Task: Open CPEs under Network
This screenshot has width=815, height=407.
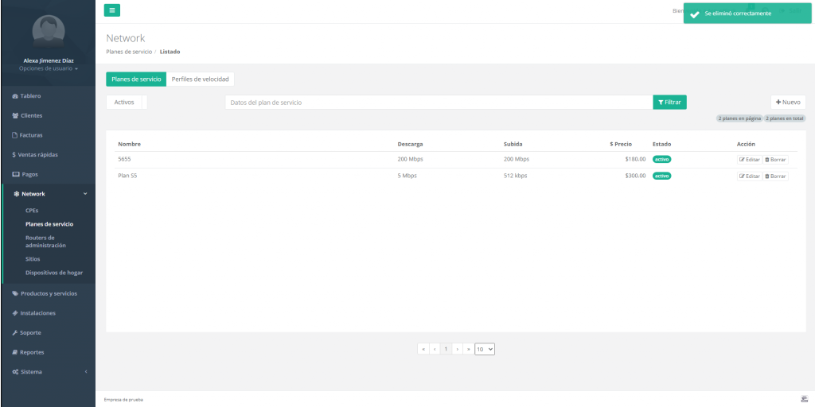Action: click(32, 210)
